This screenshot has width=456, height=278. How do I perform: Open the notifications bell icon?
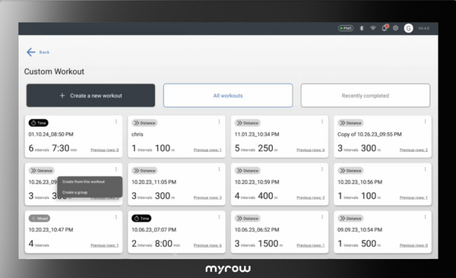[385, 28]
